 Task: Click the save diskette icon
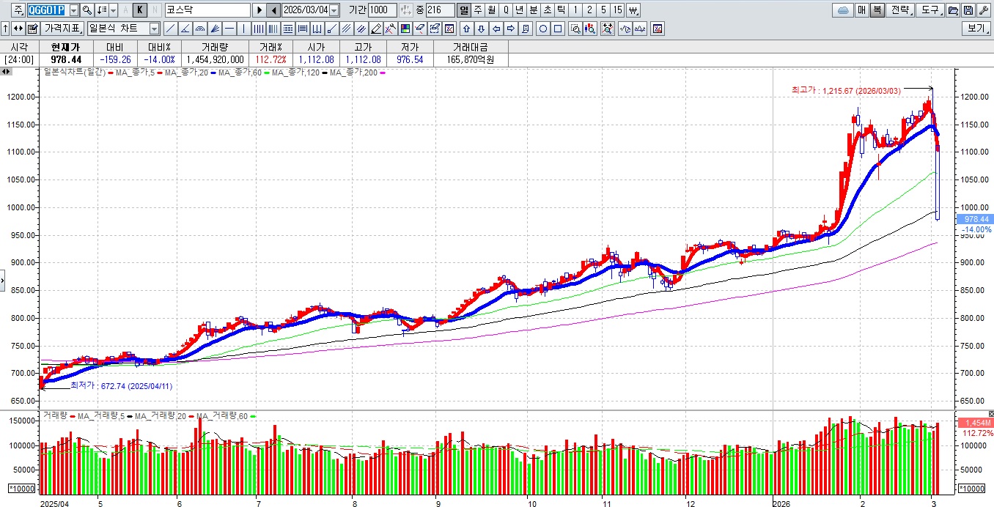[968, 10]
